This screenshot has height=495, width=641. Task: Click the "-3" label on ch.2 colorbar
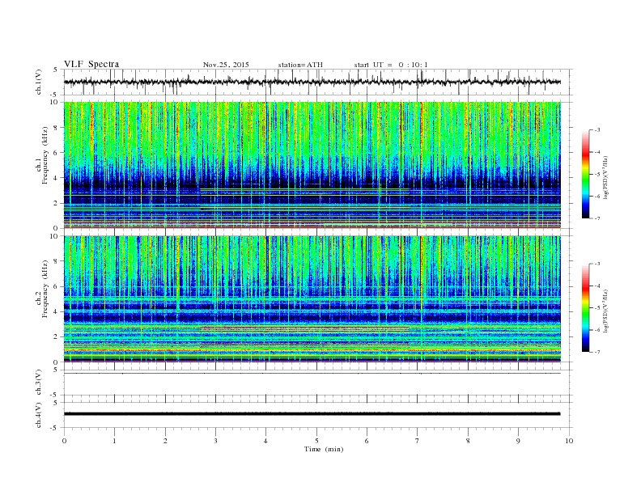coord(597,264)
